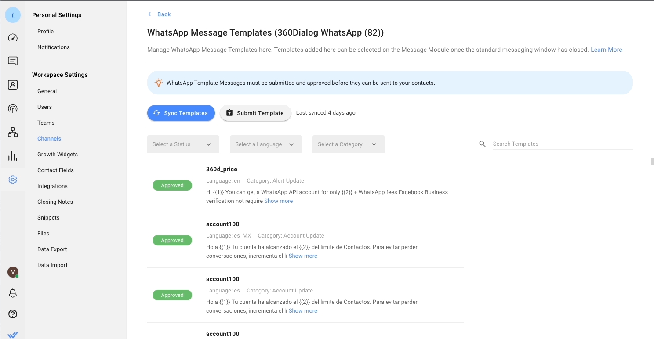Image resolution: width=654 pixels, height=339 pixels.
Task: Click the Submit Template button
Action: point(255,113)
